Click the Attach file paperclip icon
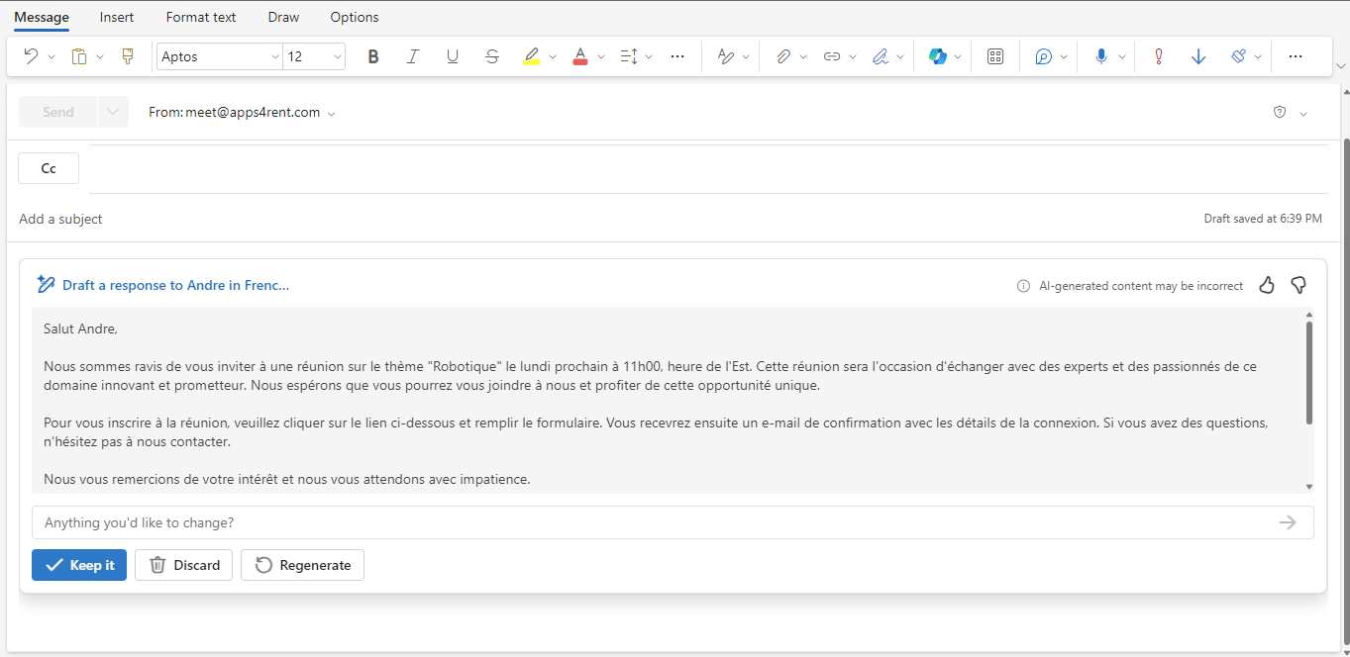1350x657 pixels. click(x=782, y=56)
